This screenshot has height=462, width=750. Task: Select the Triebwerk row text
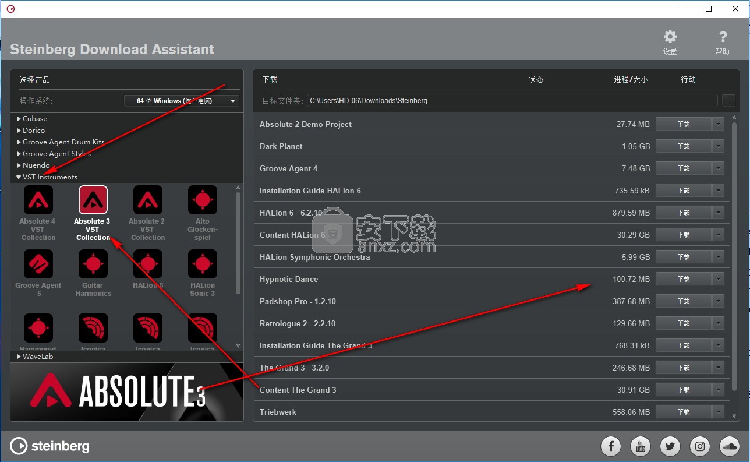(278, 412)
